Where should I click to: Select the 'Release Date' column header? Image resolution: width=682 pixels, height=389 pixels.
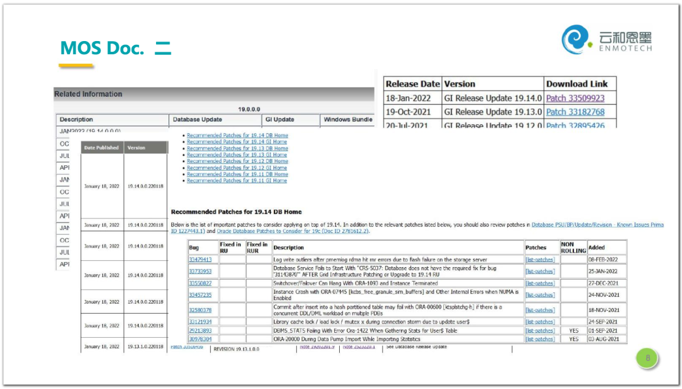click(x=413, y=84)
